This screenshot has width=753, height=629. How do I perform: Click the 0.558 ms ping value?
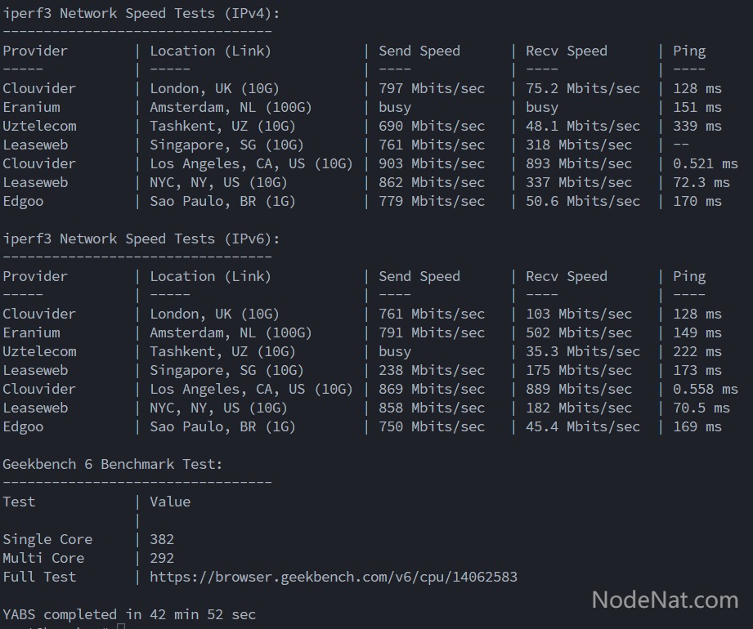tap(705, 389)
